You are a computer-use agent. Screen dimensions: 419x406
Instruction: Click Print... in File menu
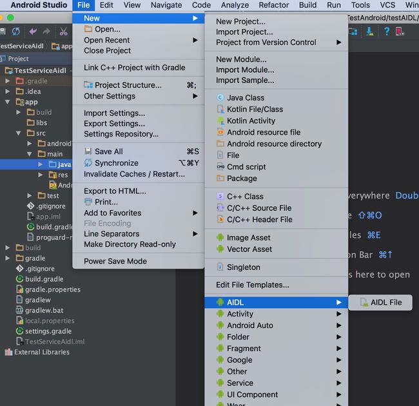coord(139,202)
